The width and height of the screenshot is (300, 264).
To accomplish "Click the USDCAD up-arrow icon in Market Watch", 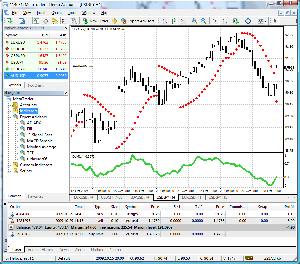I will [x=7, y=69].
